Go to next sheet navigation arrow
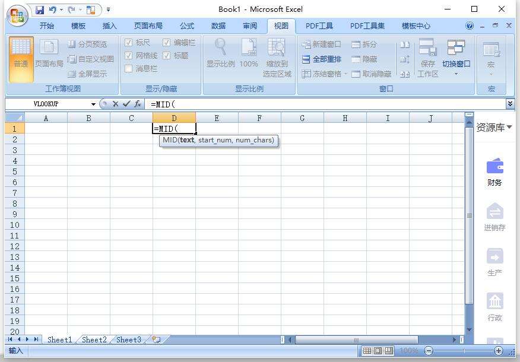This screenshot has width=520, height=362. coord(27,339)
